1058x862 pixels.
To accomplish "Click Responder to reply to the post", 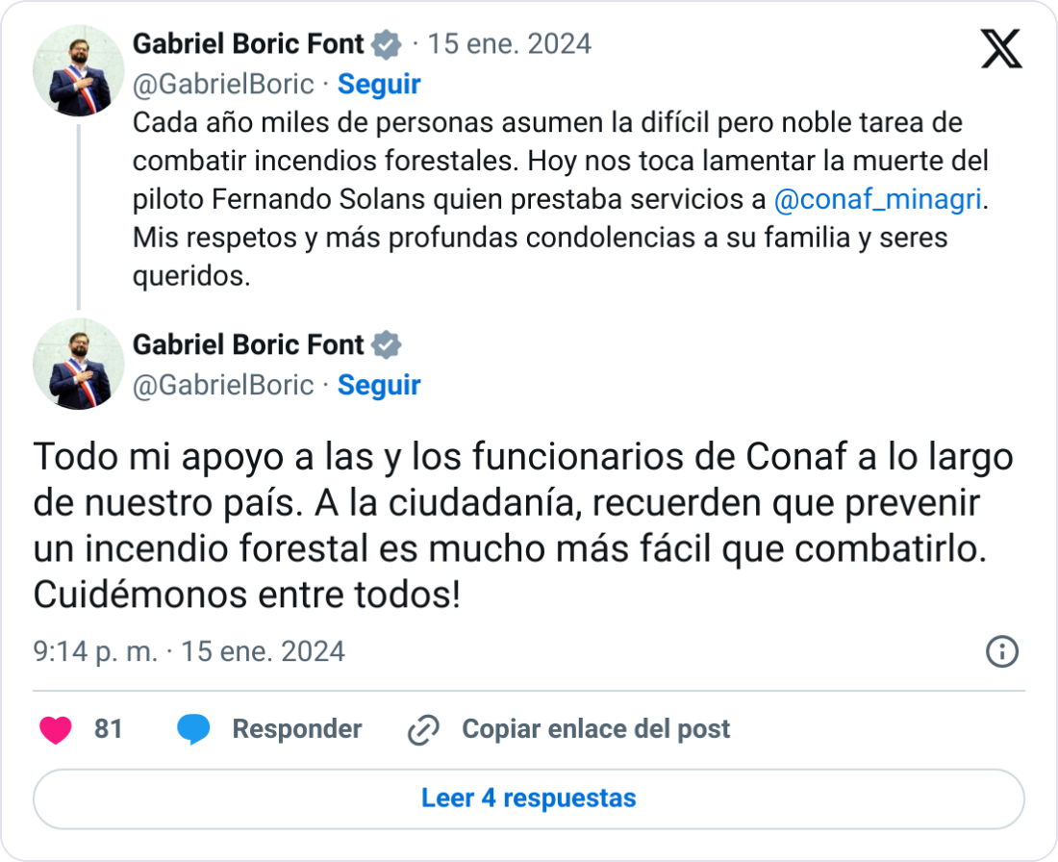I will point(297,729).
